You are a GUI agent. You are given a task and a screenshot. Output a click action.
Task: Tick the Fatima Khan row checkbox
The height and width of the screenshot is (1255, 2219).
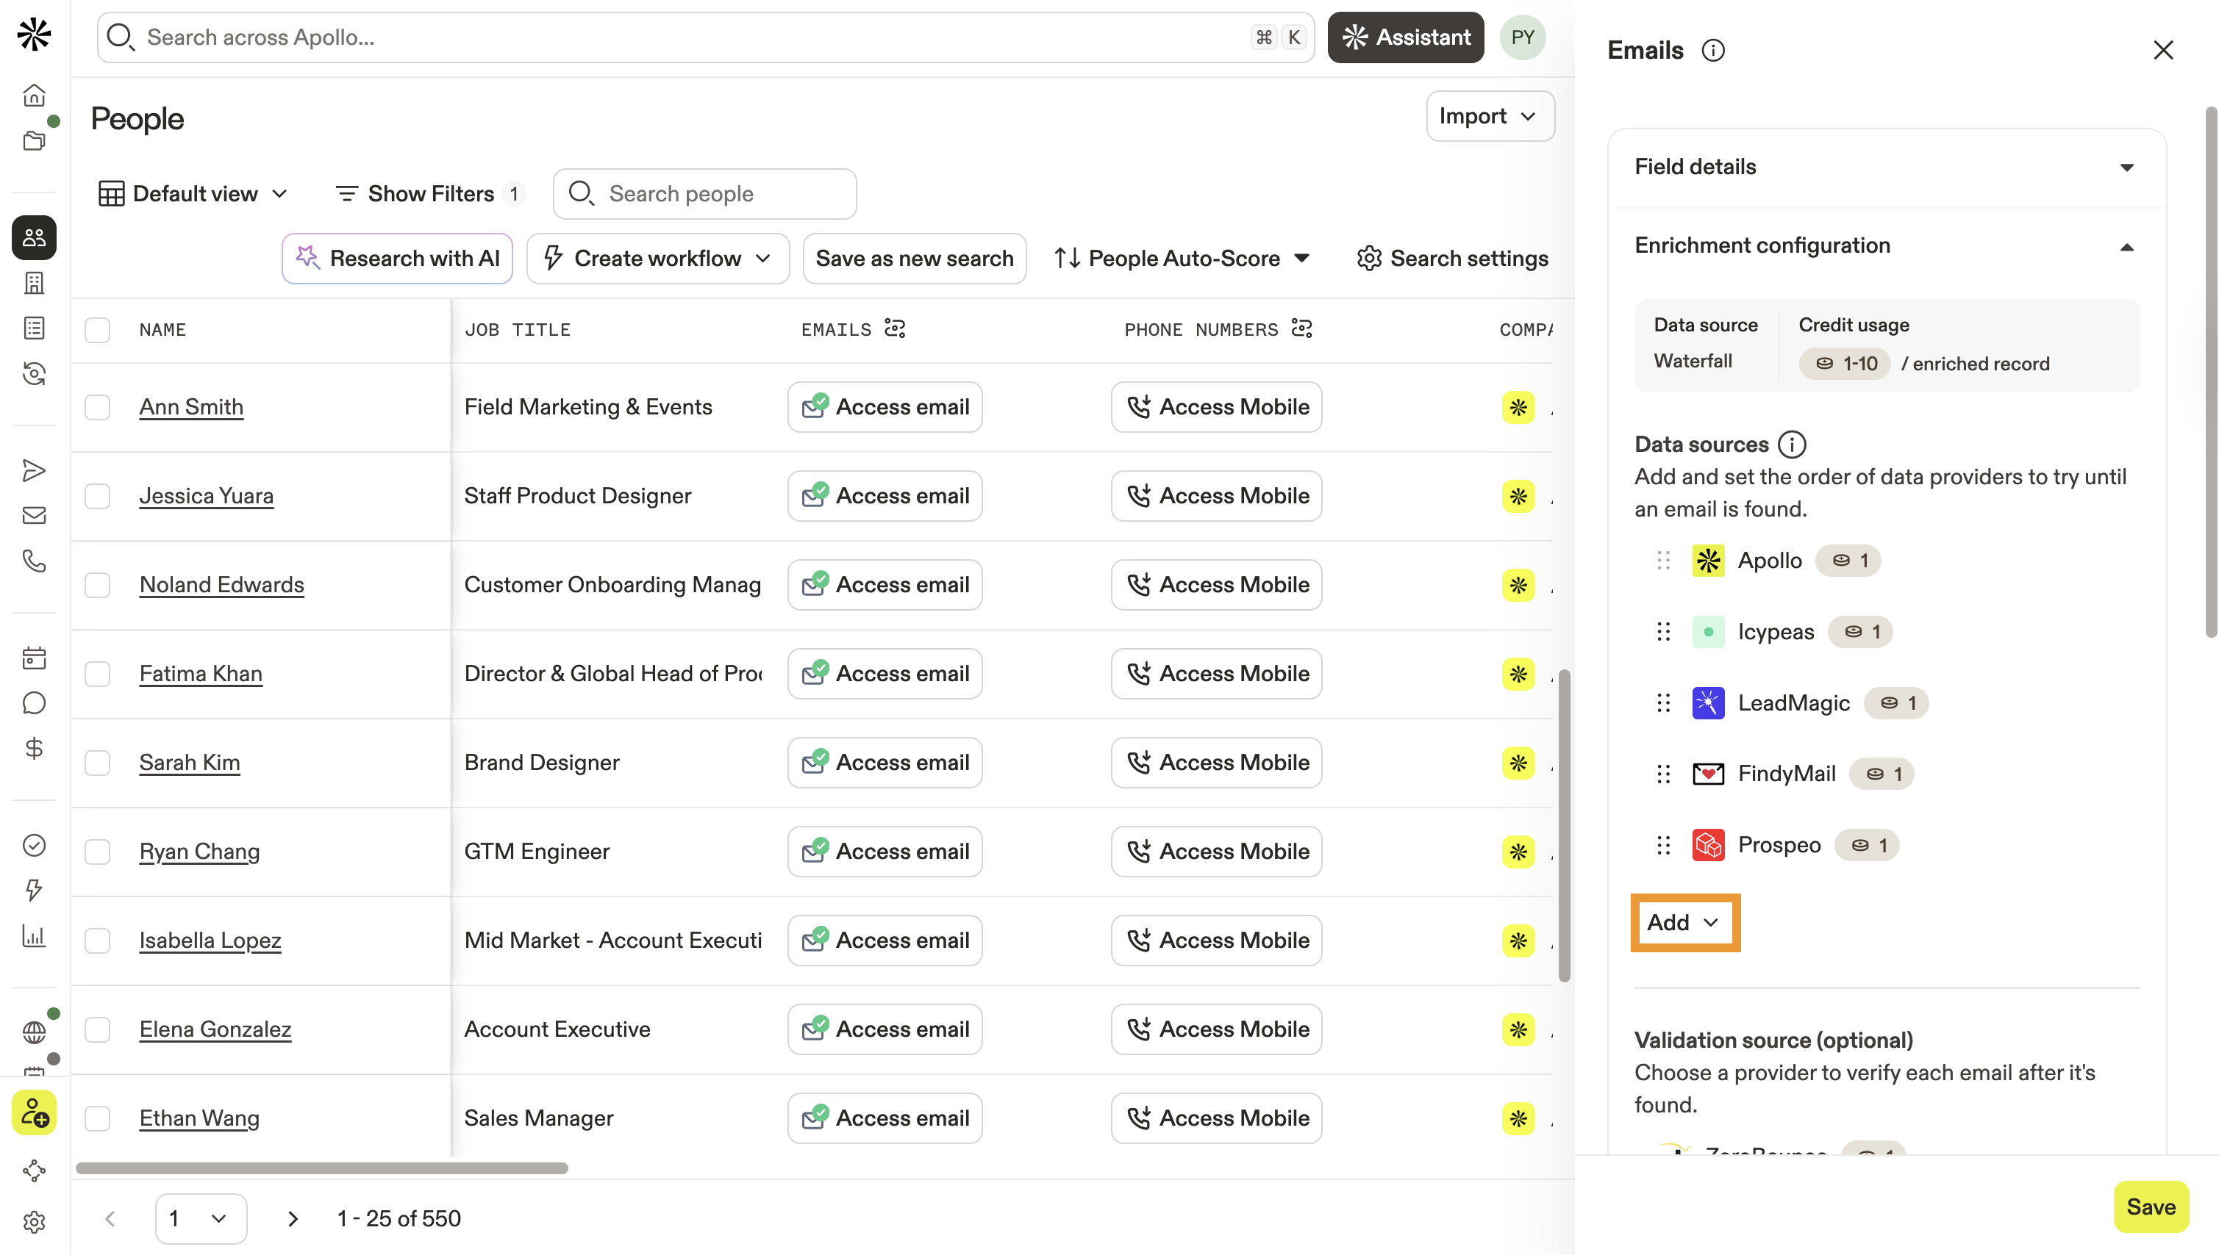[98, 674]
